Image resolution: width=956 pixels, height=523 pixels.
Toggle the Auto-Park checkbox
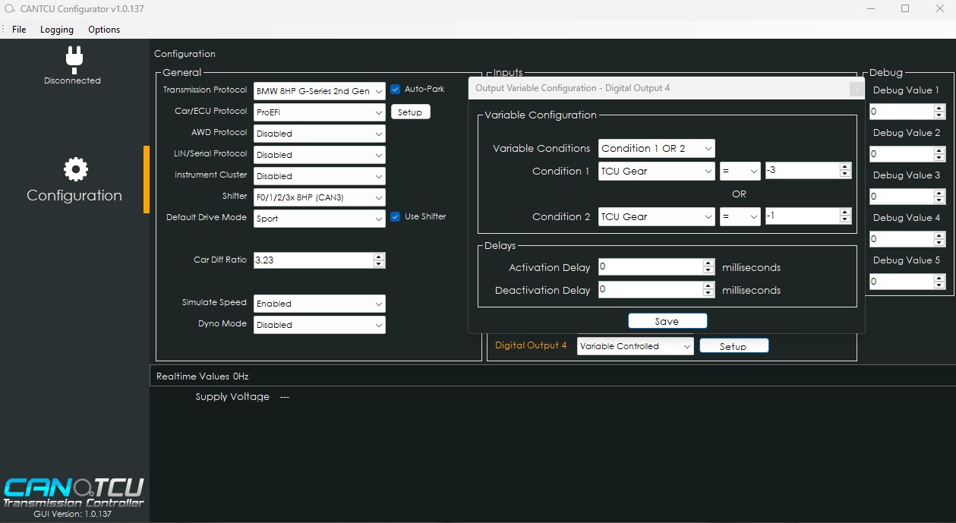point(395,90)
